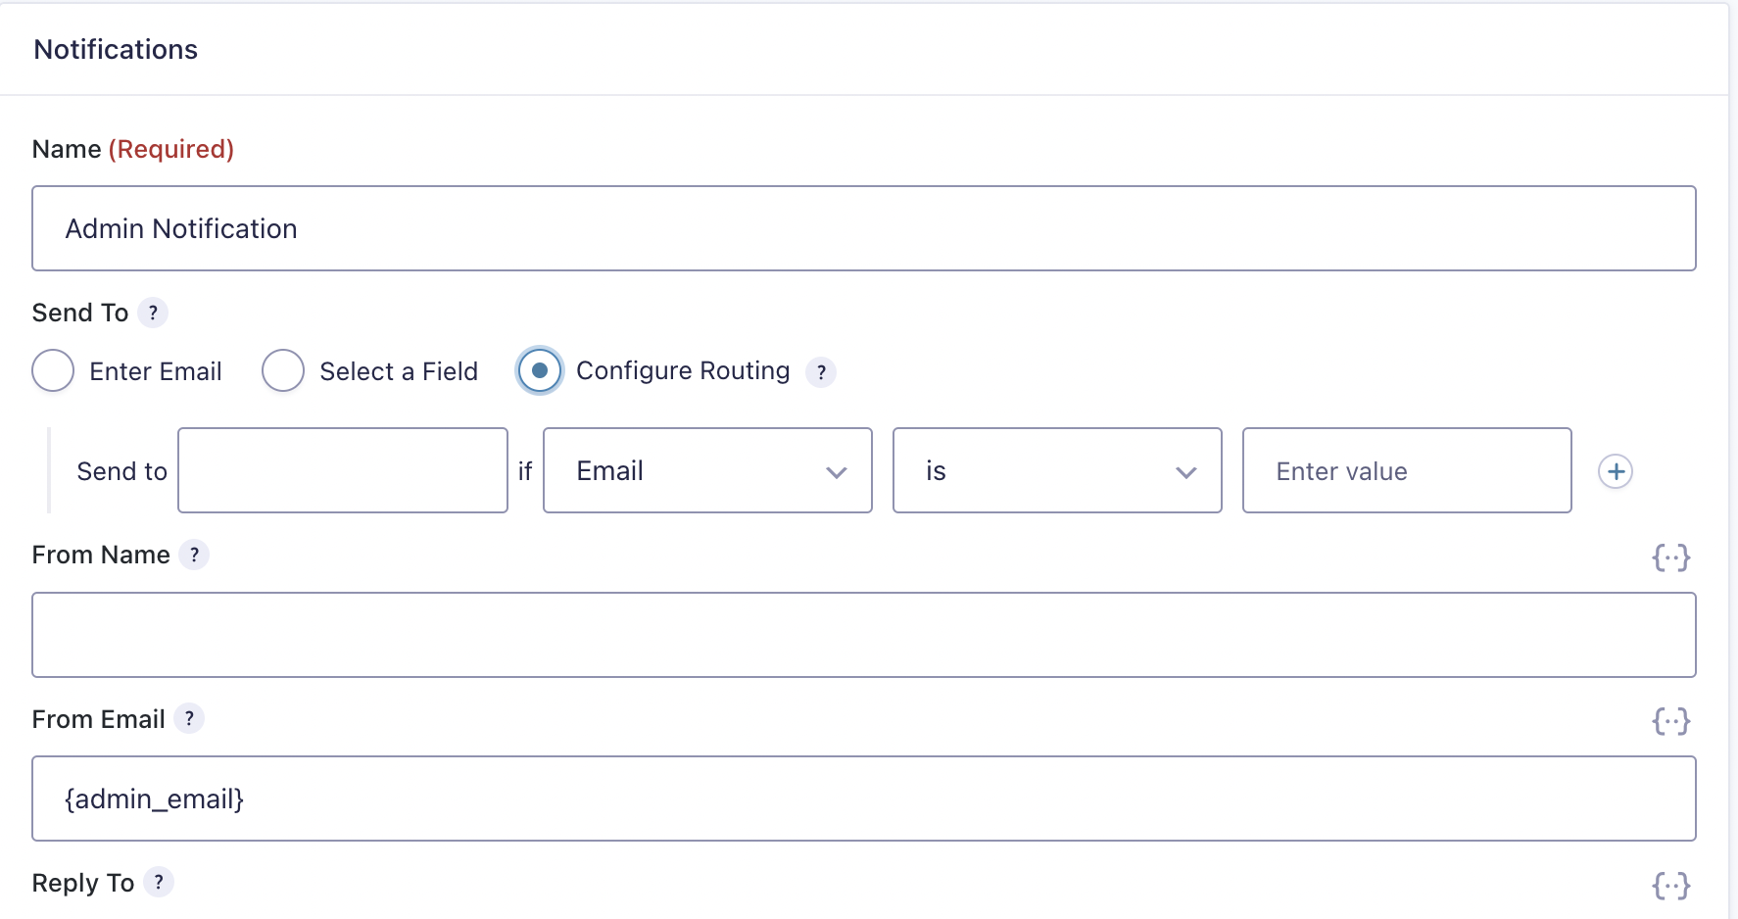The image size is (1738, 919).
Task: Add another routing rule with plus icon
Action: pos(1615,471)
